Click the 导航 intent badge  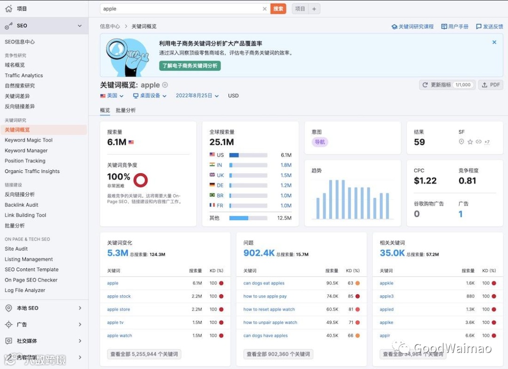tap(320, 142)
